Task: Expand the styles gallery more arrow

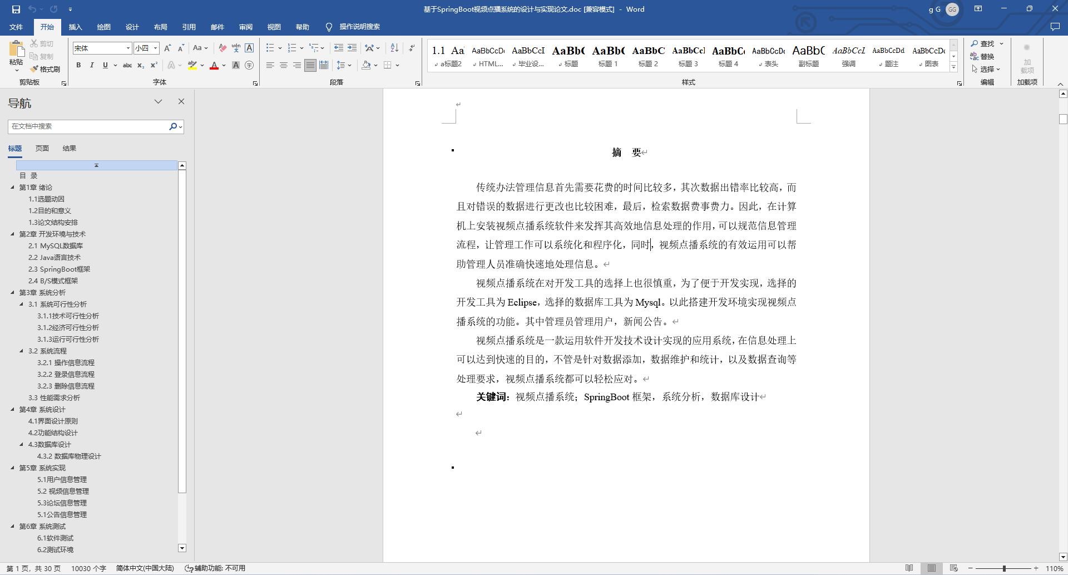Action: [953, 67]
